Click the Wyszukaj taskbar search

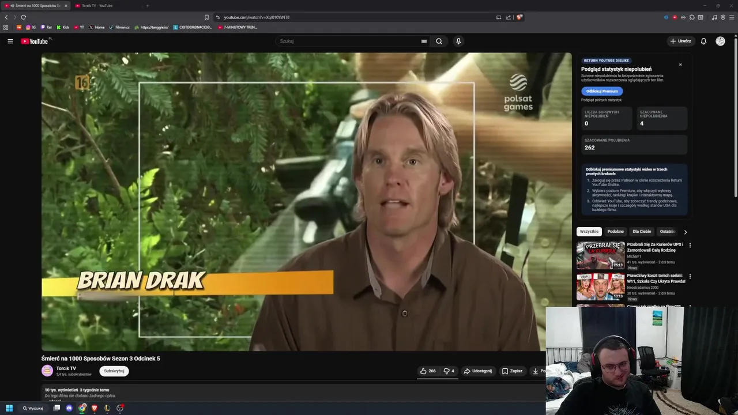[x=33, y=408]
